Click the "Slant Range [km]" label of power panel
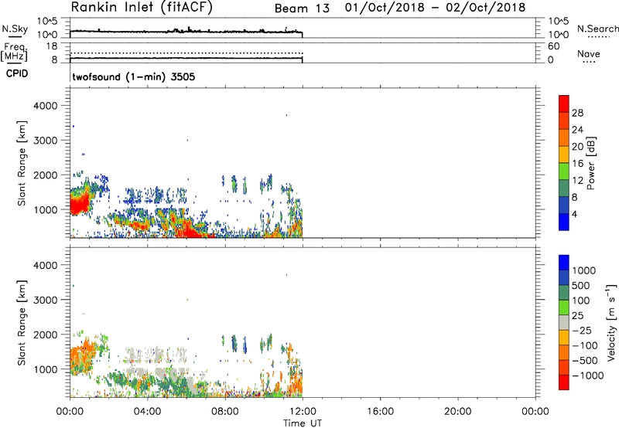 coord(22,163)
